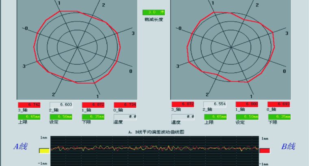
Task: Click left panel 设定 6.50mm field
Action: click(x=61, y=117)
